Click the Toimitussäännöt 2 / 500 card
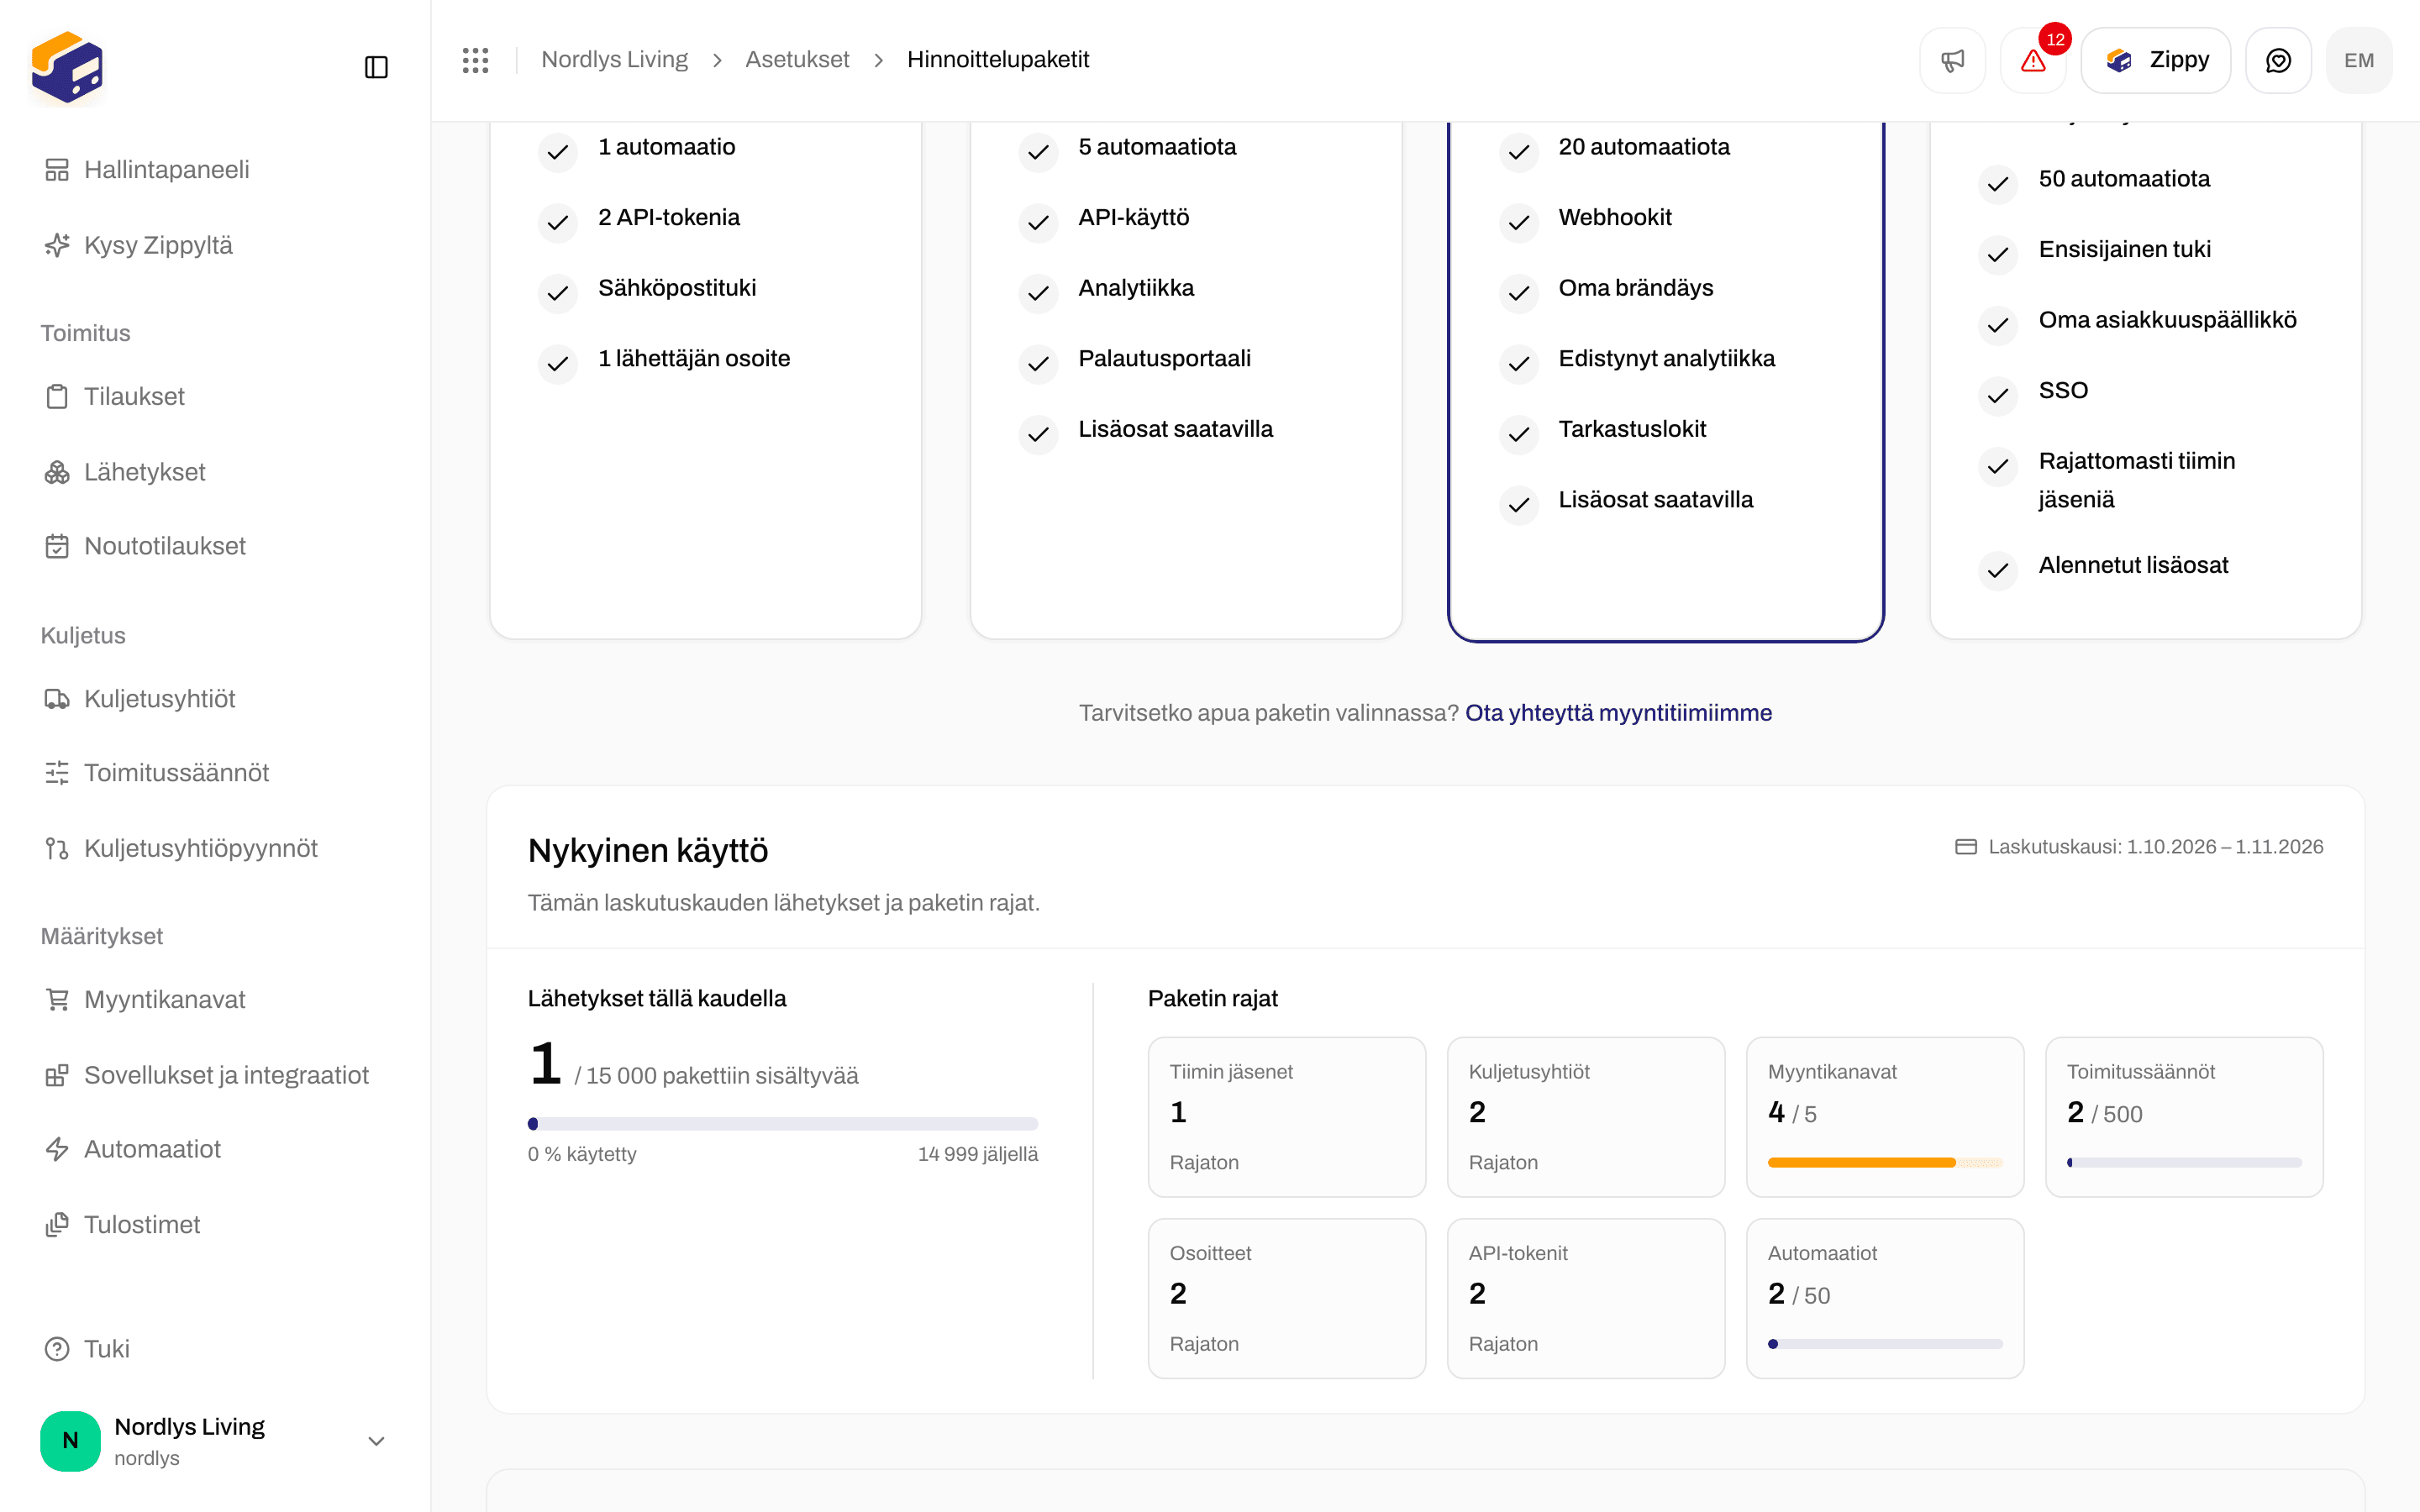2420x1512 pixels. (2184, 1117)
